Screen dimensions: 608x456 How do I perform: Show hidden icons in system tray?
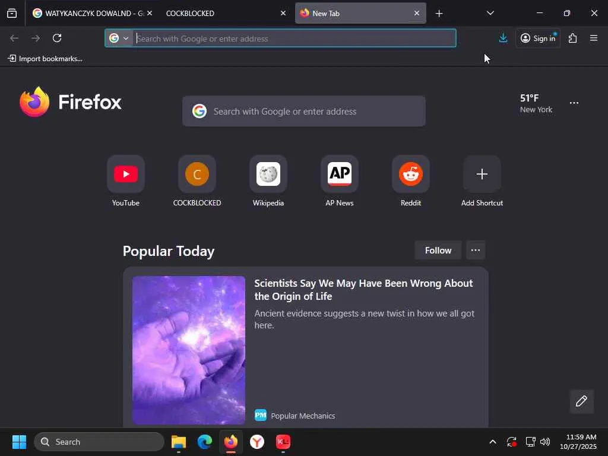pos(493,442)
